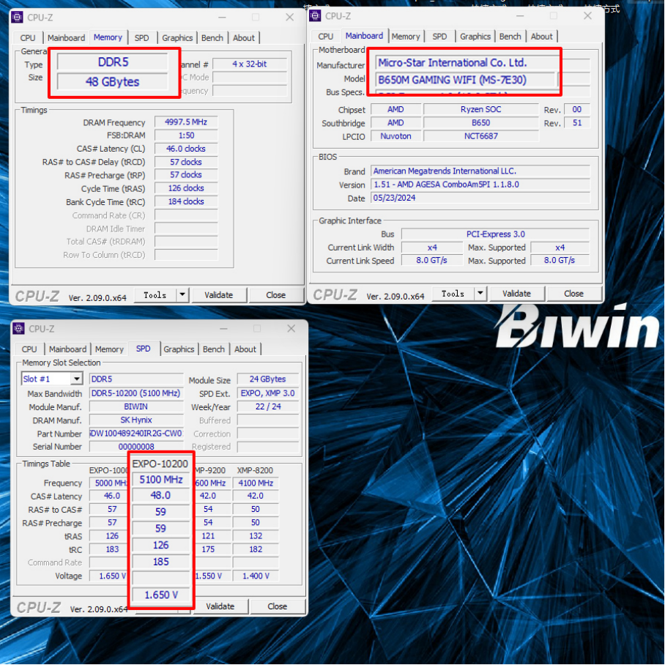665x665 pixels.
Task: Expand Tools dropdown arrow in the Mainboard window
Action: click(x=480, y=294)
